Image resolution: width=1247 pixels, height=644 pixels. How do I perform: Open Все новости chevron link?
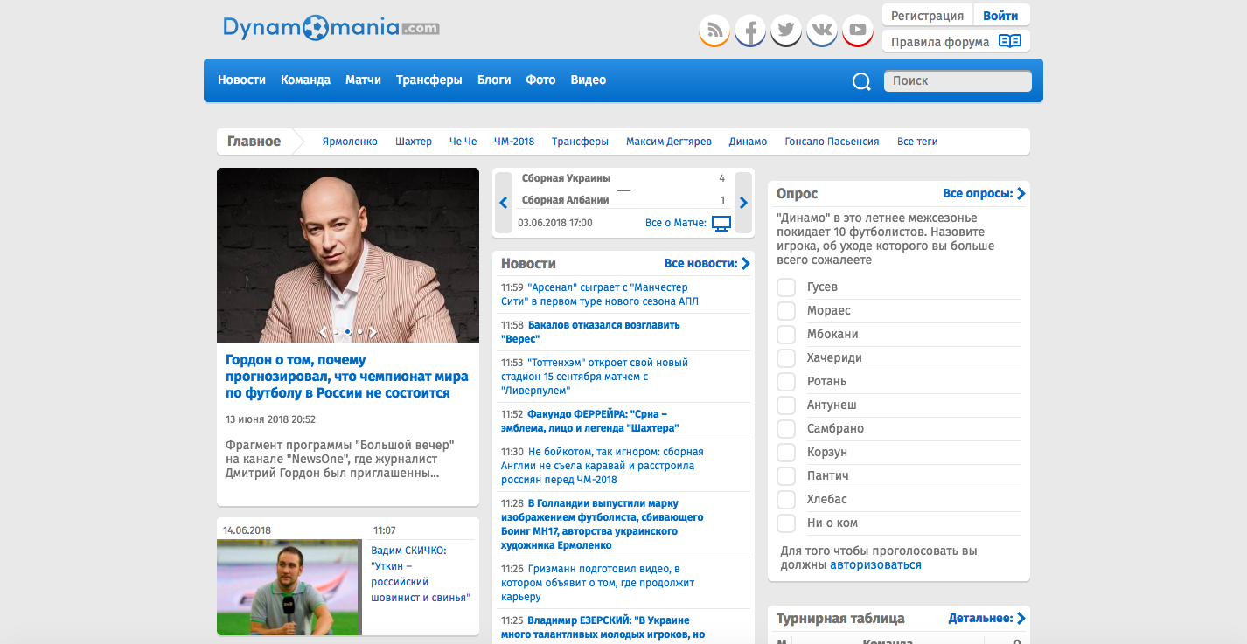pyautogui.click(x=707, y=263)
